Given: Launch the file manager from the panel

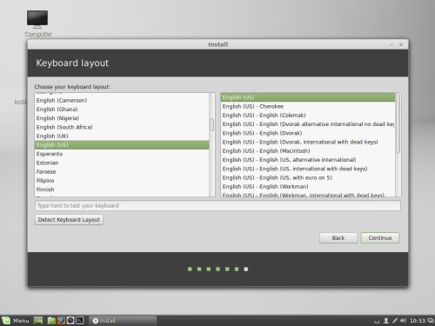Looking at the screenshot, I should point(51,321).
